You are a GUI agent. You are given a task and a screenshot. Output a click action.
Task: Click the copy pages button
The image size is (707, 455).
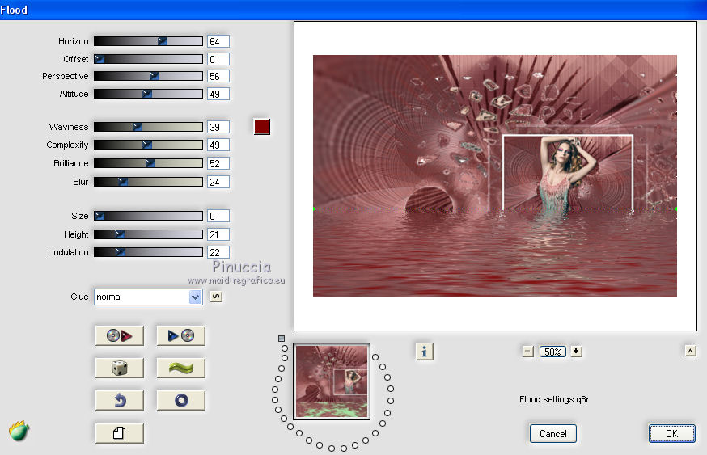[x=120, y=433]
